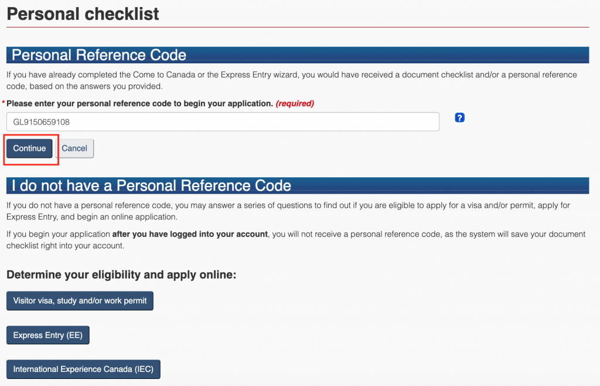Click the paragraph starting "If you do not have"
Viewport: 600px width, 386px height.
coord(288,211)
